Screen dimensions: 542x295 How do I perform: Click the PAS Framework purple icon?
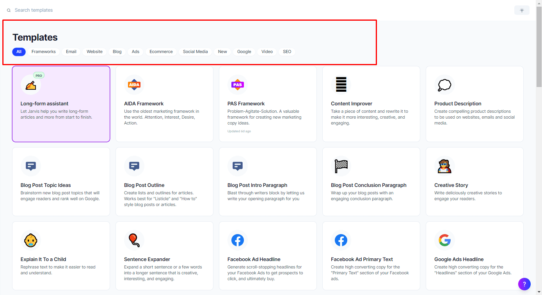point(238,85)
